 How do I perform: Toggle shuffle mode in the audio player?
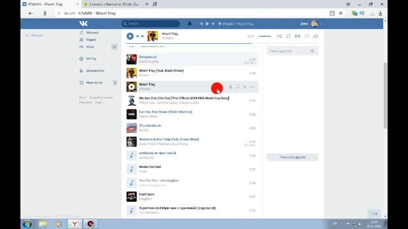coord(279,36)
